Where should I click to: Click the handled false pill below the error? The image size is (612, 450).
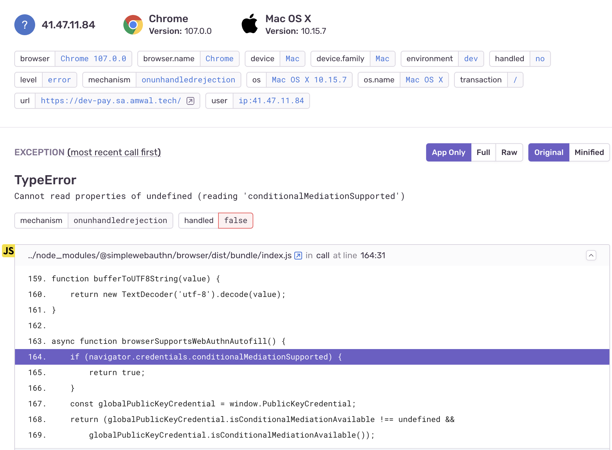click(235, 220)
